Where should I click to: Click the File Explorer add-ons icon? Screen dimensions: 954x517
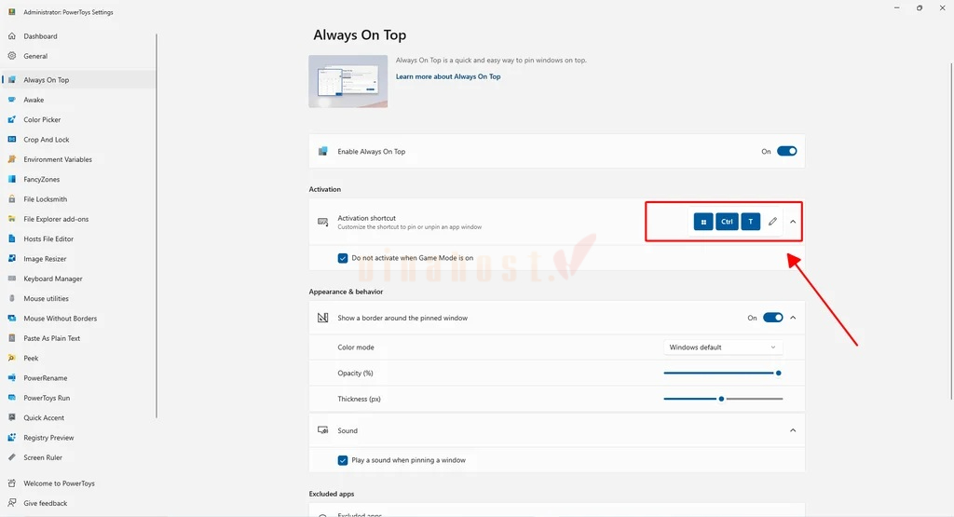point(11,219)
